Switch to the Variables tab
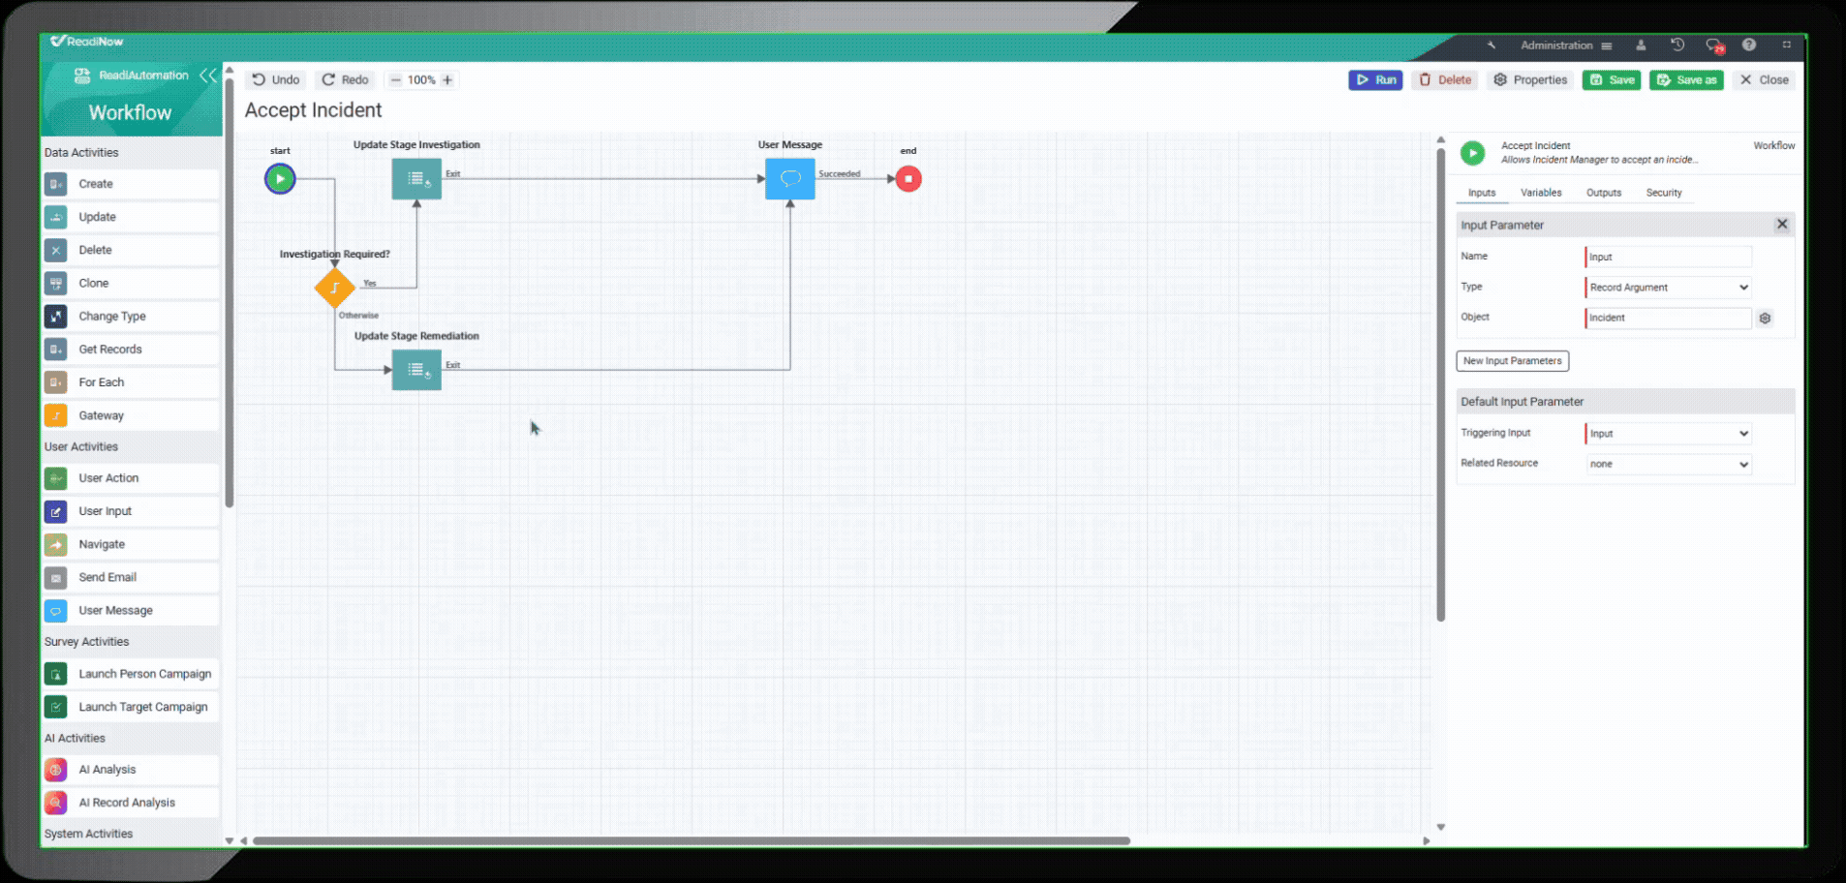Screen dimensions: 1846x883 click(x=1540, y=193)
